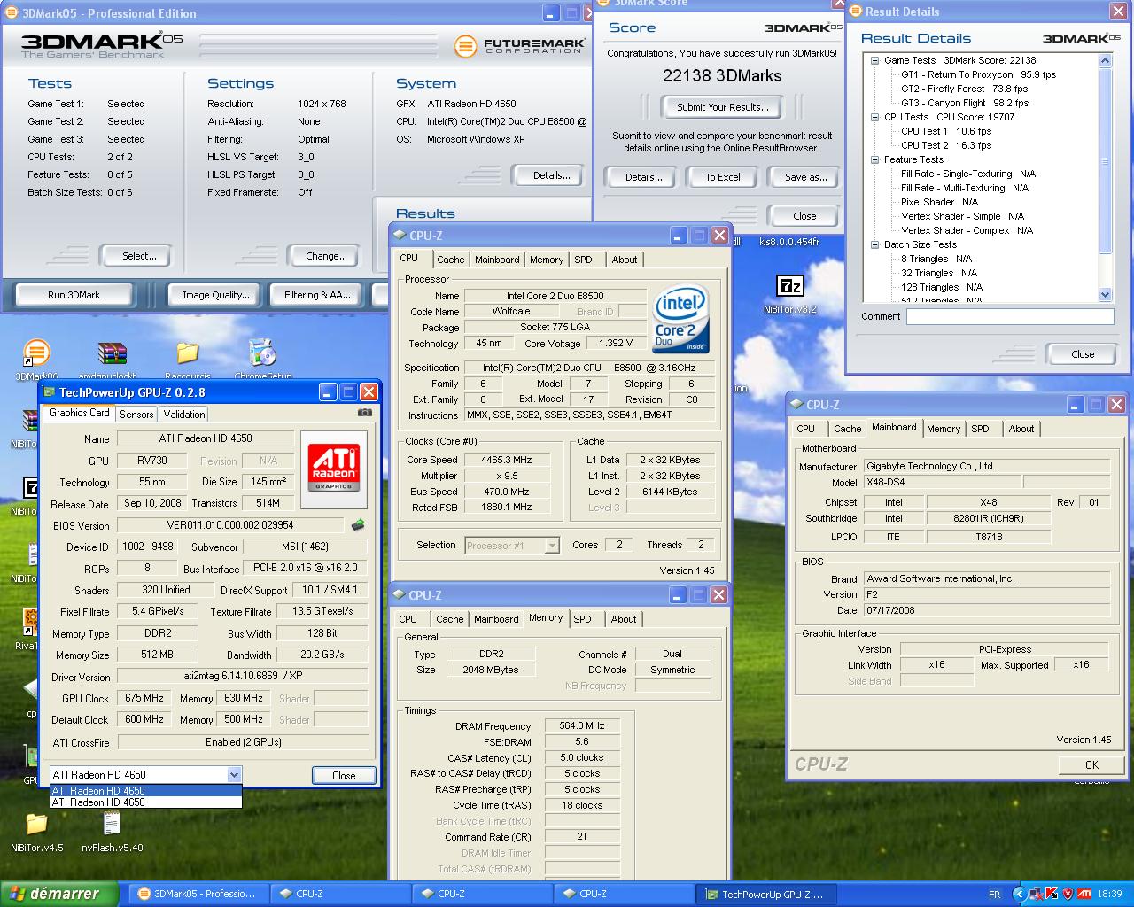Switch to the GPU-Z Sensors tab
This screenshot has width=1134, height=907.
[136, 414]
